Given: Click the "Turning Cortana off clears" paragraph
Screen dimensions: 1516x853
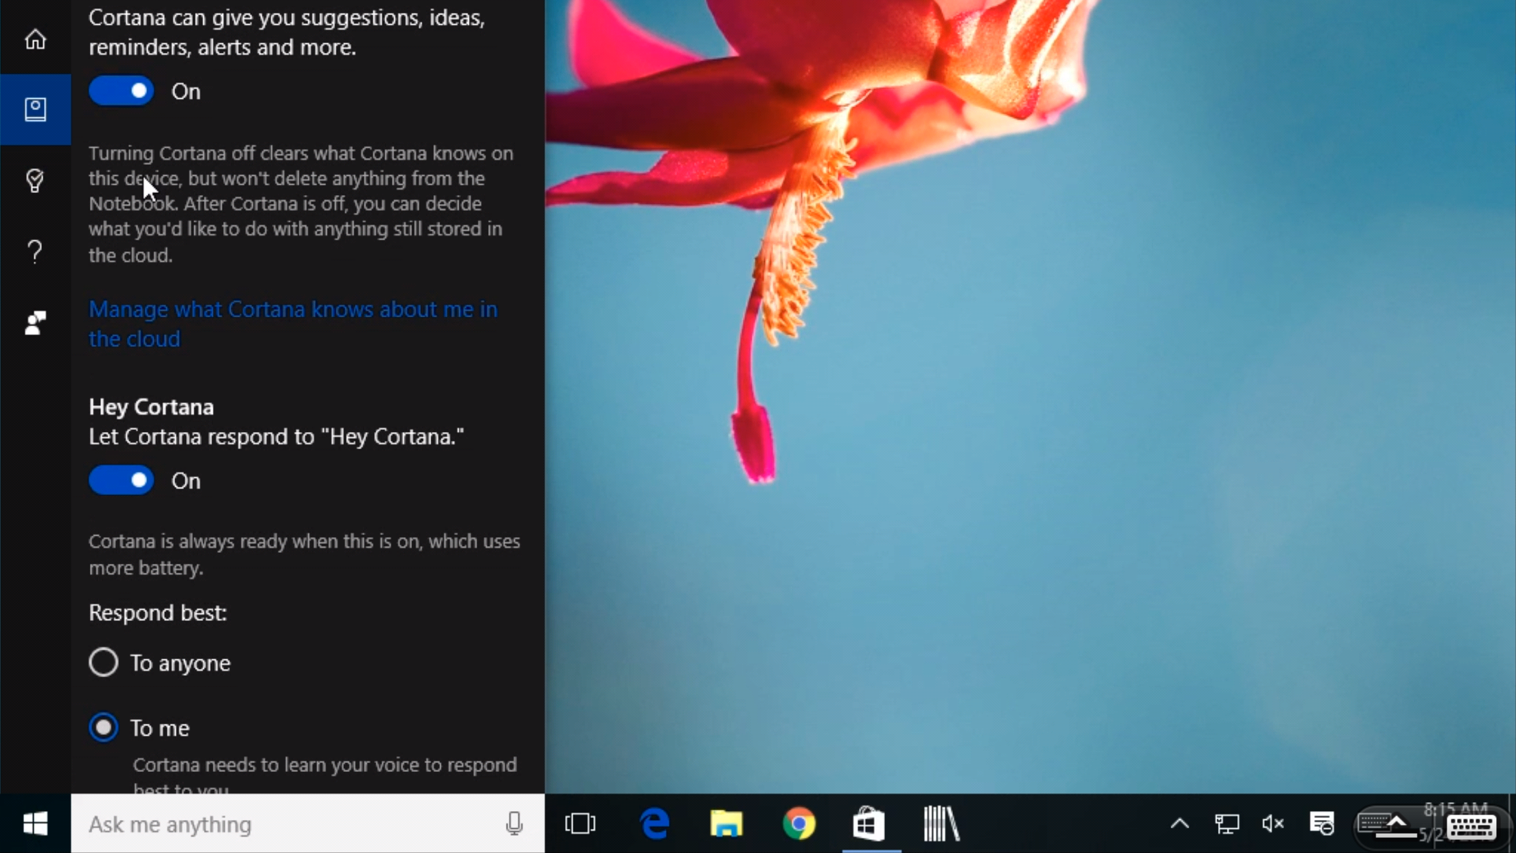Looking at the screenshot, I should pyautogui.click(x=301, y=203).
